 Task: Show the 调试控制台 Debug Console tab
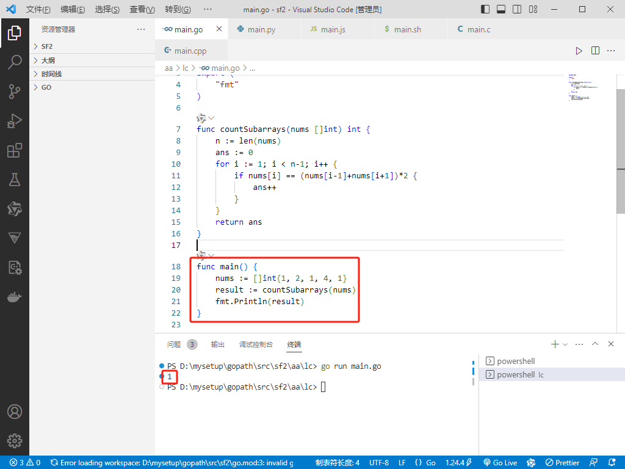click(x=256, y=344)
